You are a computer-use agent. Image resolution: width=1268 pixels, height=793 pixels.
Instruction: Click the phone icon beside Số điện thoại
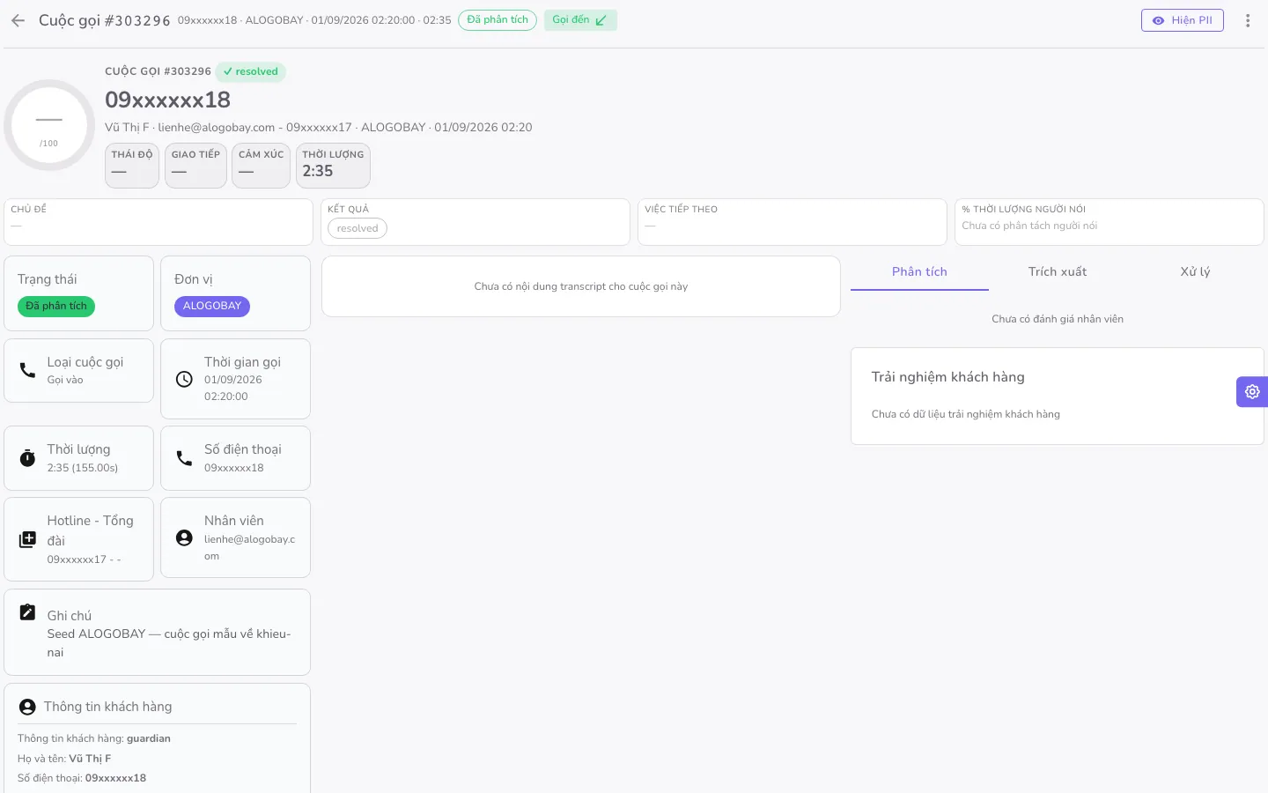click(184, 458)
